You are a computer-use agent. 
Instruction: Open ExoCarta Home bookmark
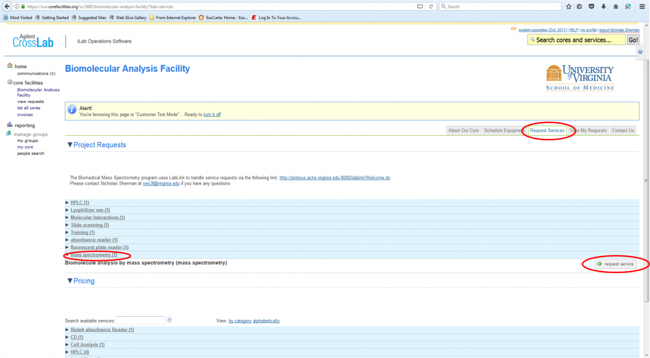click(x=223, y=17)
